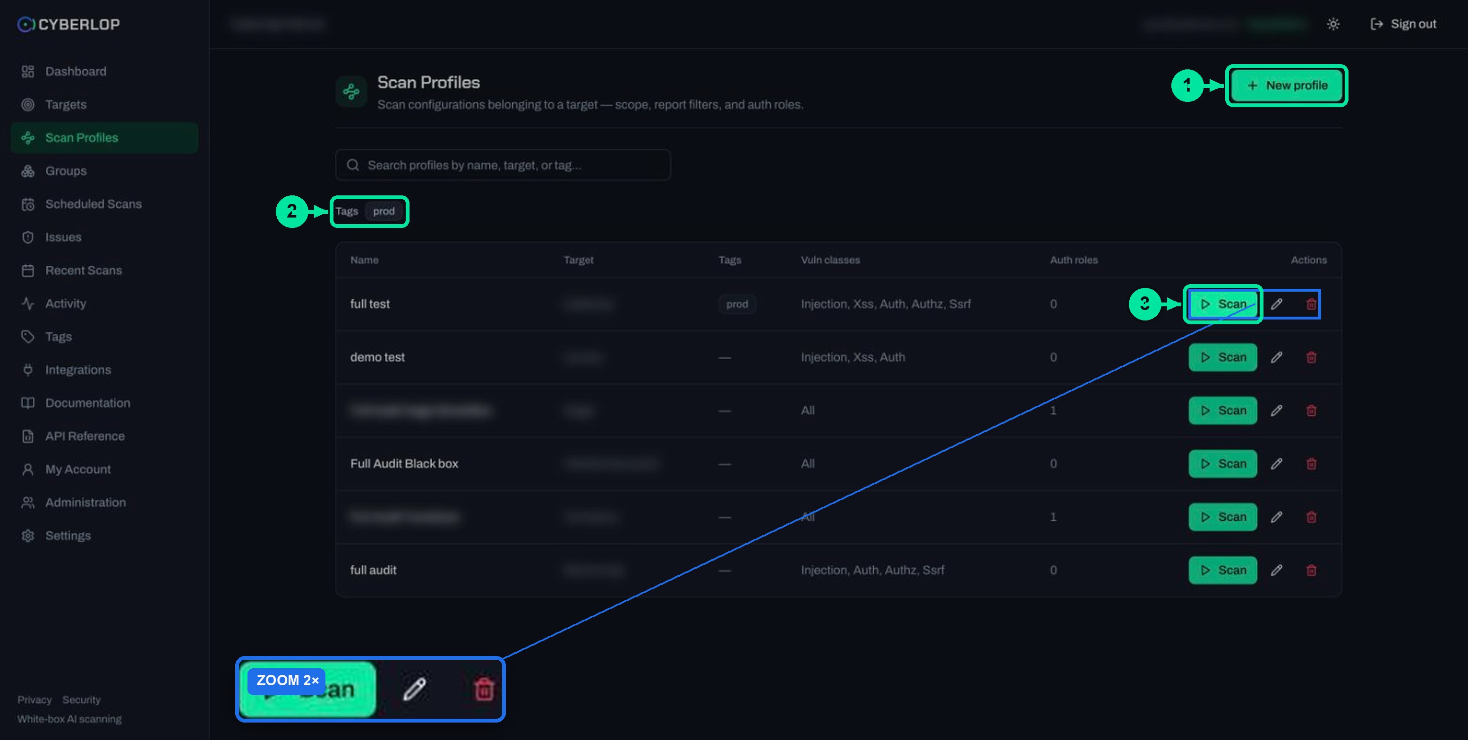Screen dimensions: 1468x740
Task: Toggle the light/dark theme sun icon
Action: (1333, 24)
